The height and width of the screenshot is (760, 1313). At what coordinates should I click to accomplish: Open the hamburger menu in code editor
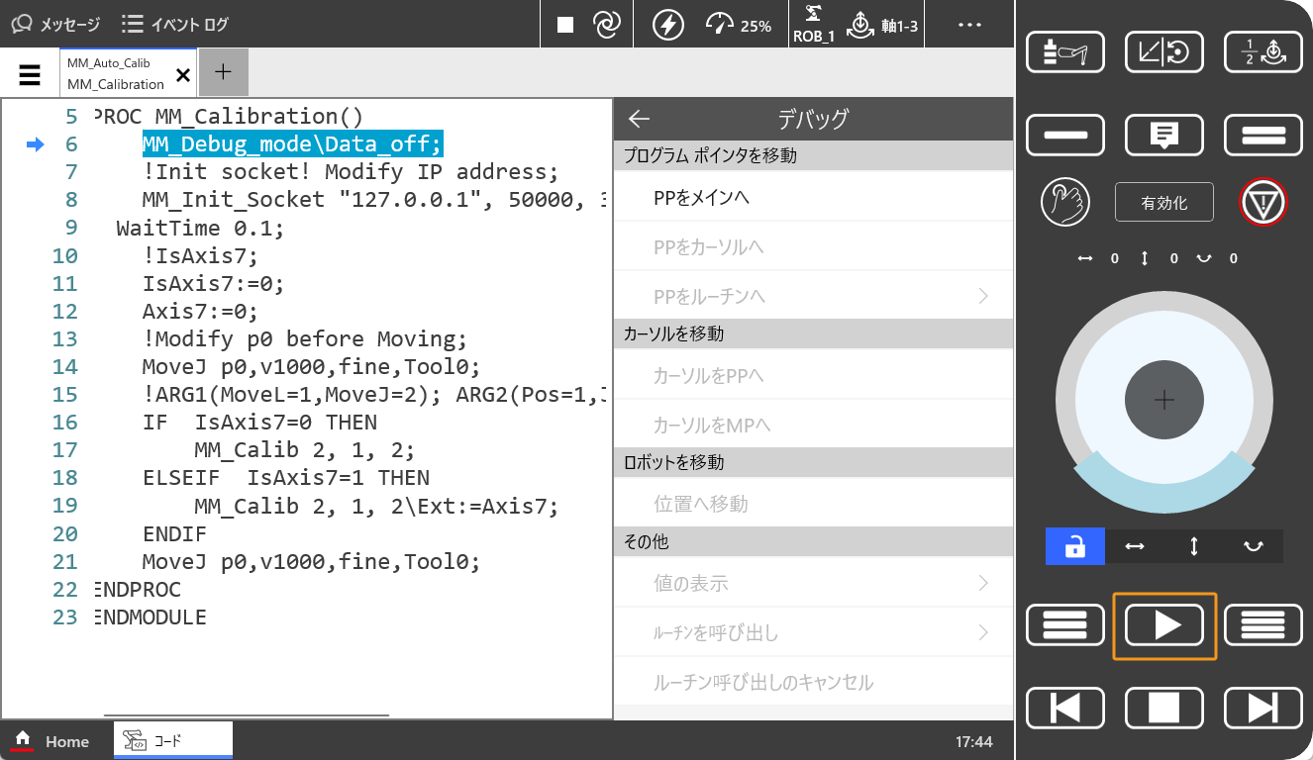coord(30,74)
